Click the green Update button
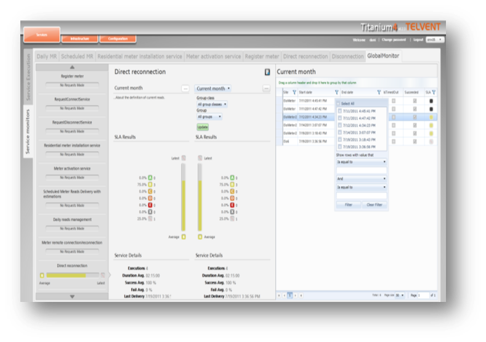This screenshot has height=342, width=486. (203, 127)
